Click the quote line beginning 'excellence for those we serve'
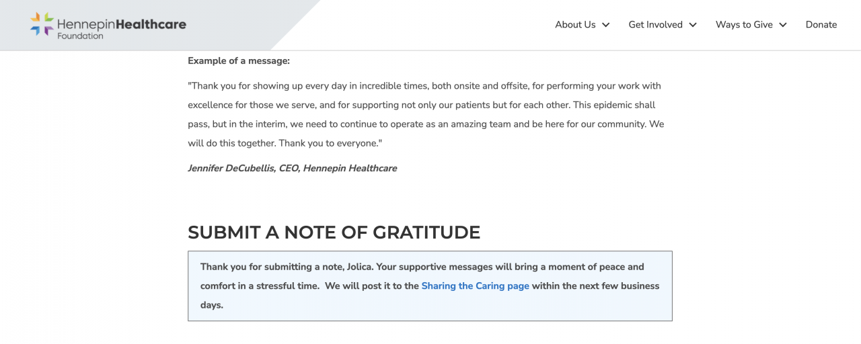 [x=421, y=105]
